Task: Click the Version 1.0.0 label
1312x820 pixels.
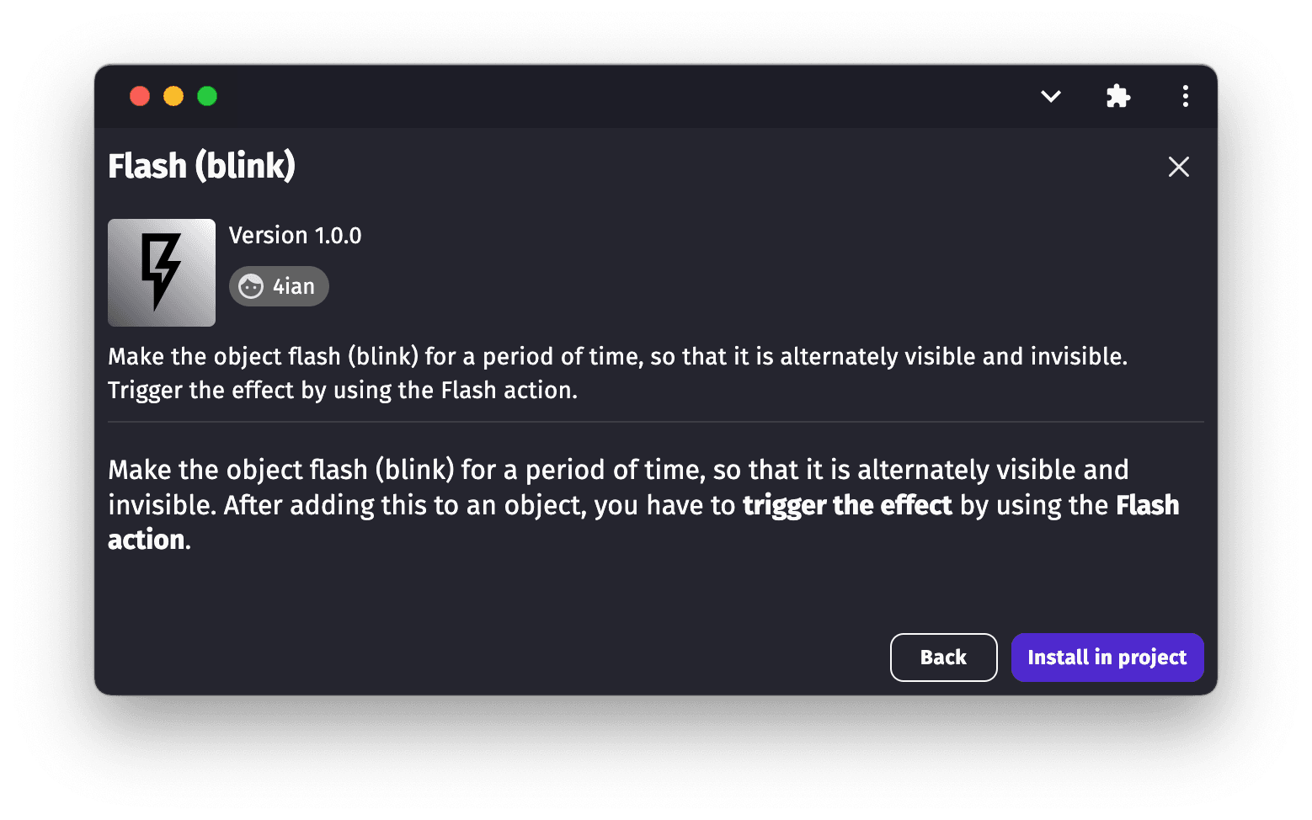Action: click(x=295, y=236)
